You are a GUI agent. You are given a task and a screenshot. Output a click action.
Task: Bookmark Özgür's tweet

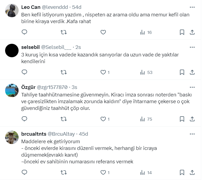[182, 119]
